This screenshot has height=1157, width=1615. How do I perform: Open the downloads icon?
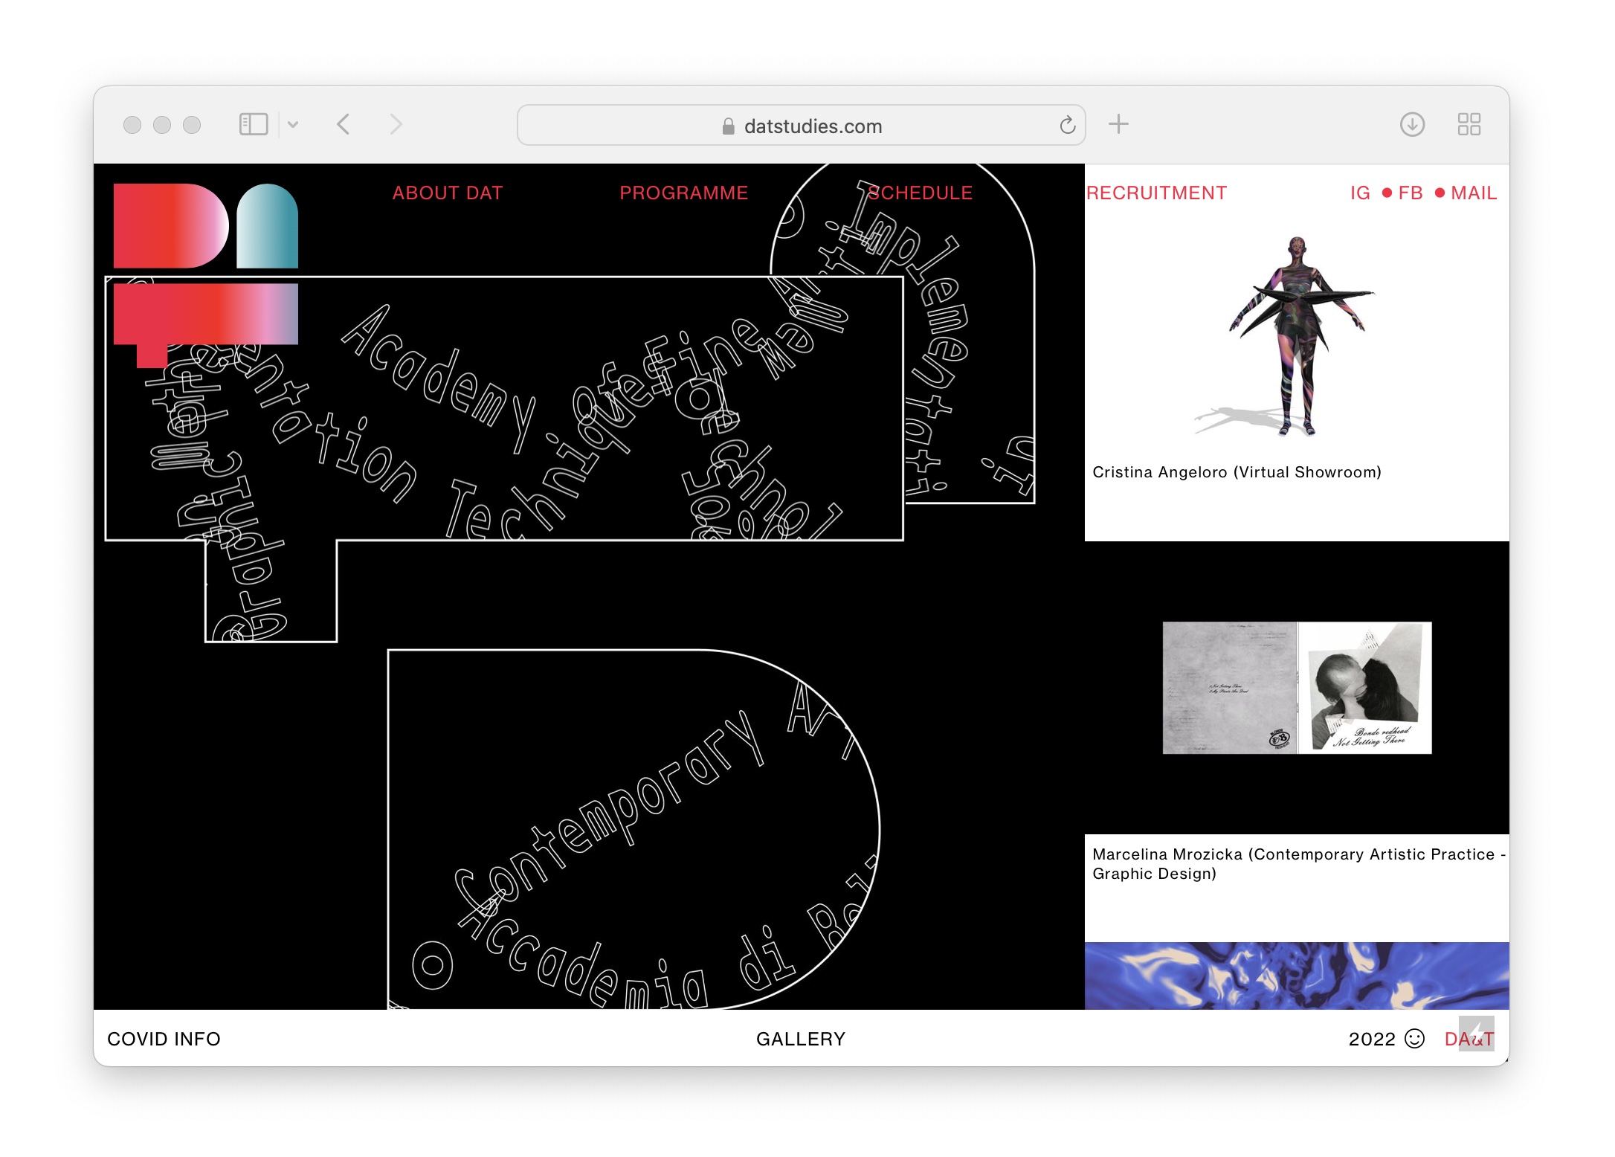(x=1411, y=124)
